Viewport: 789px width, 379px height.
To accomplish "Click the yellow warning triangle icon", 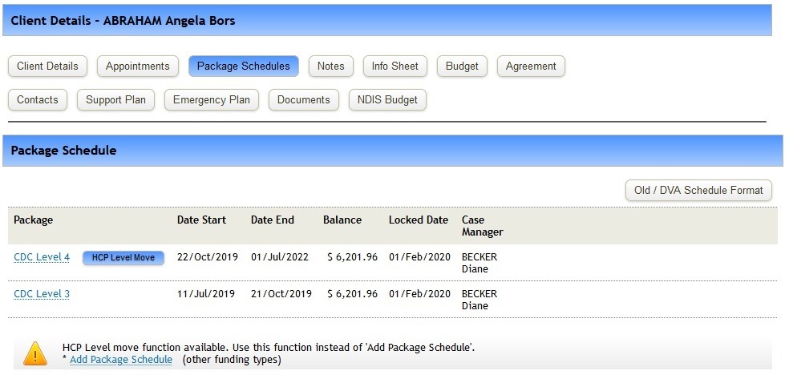I will (35, 353).
